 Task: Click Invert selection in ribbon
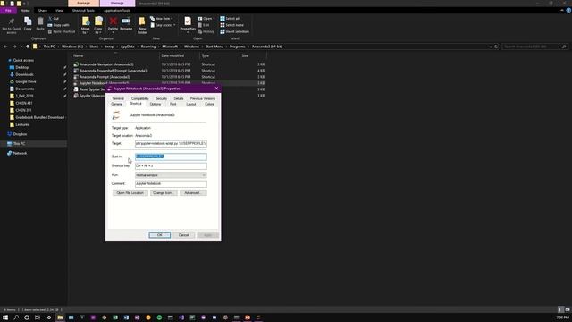pos(234,32)
